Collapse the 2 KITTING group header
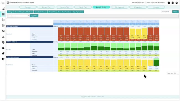The height and width of the screenshot is (101, 180). [x=30, y=42]
